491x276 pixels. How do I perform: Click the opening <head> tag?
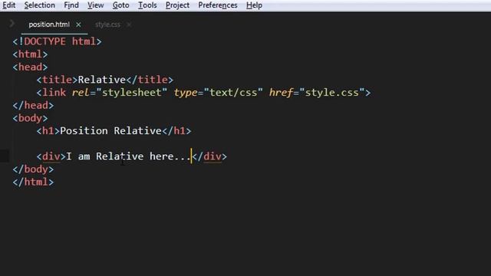[31, 67]
